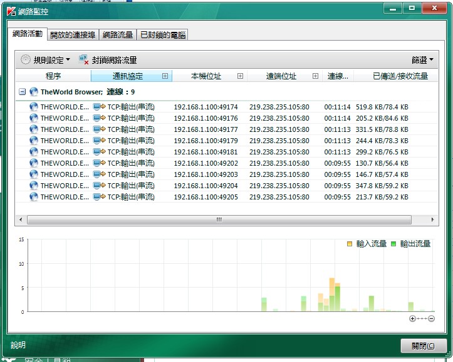Expand the 本機位址 column plus box

[240, 76]
